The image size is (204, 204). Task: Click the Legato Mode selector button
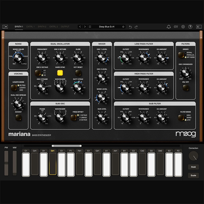[x=14, y=87]
